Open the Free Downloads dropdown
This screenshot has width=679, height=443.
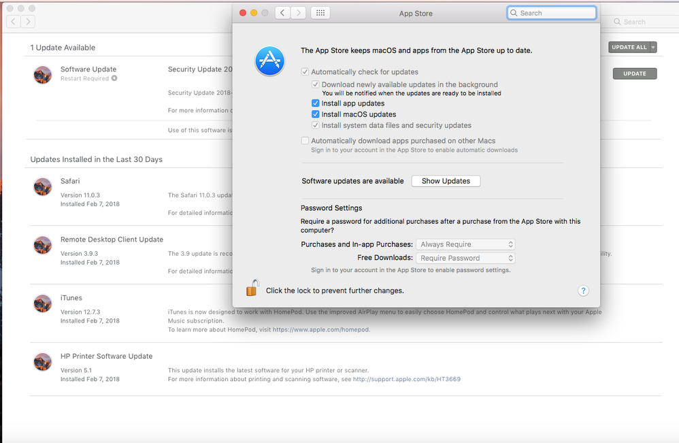(x=465, y=258)
